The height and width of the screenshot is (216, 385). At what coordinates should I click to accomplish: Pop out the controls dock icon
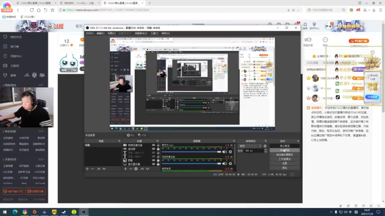coord(298,141)
